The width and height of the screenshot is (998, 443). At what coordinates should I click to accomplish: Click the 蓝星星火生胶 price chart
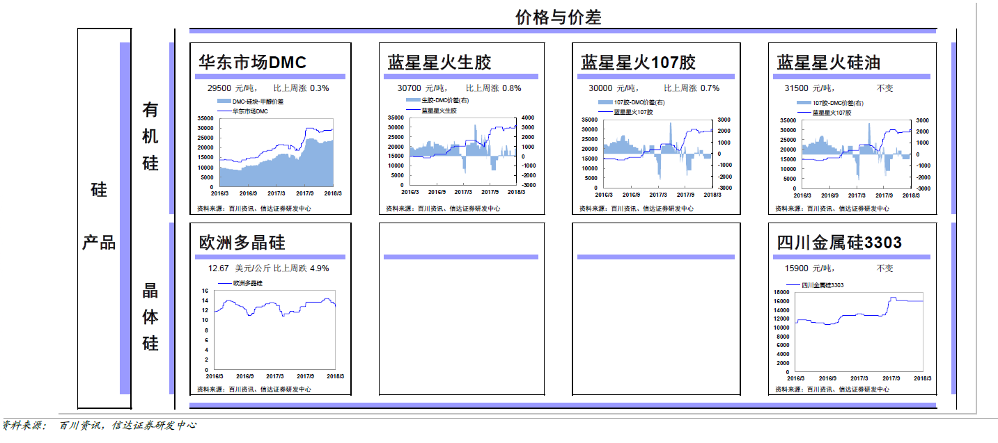463,153
